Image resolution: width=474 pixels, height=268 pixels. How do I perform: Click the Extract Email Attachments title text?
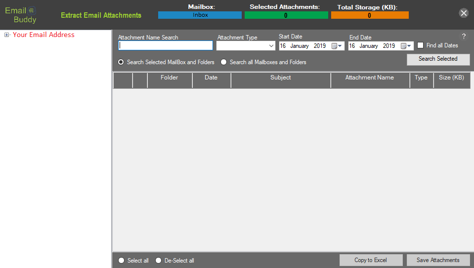[x=101, y=15]
